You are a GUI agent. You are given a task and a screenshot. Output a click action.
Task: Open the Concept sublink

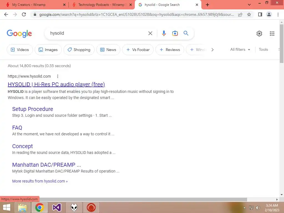coord(22,146)
